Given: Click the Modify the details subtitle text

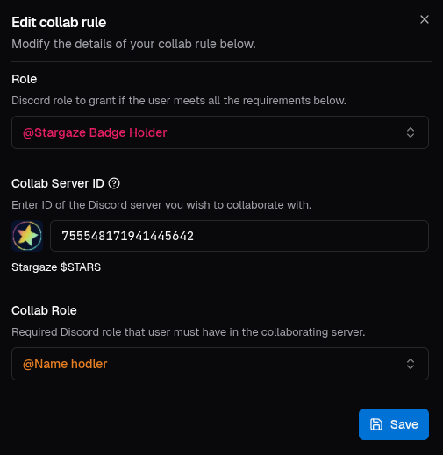Looking at the screenshot, I should coord(133,45).
